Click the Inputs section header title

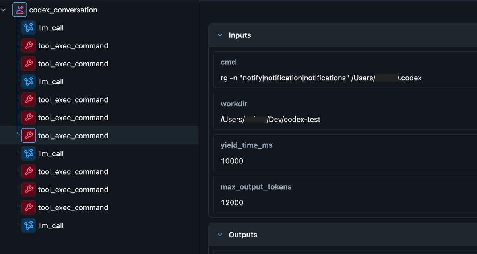[x=240, y=35]
